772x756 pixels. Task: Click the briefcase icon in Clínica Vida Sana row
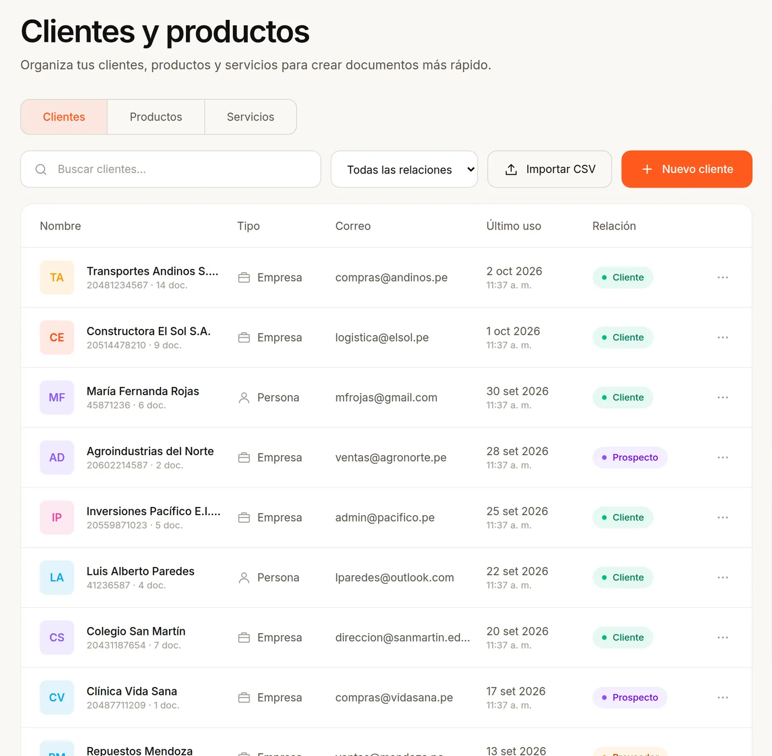(x=244, y=698)
